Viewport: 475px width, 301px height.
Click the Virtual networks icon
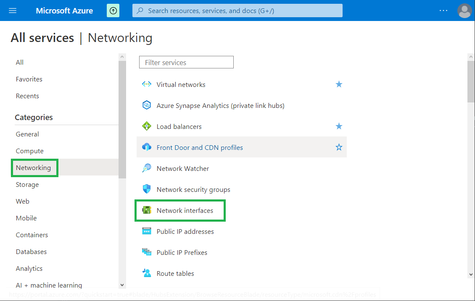click(x=147, y=84)
